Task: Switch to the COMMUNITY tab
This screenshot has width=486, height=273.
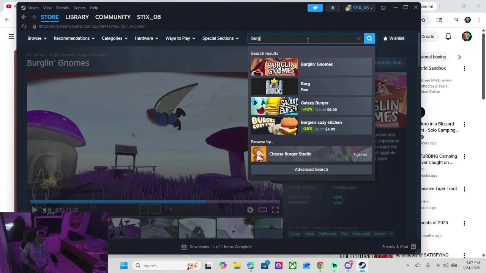Action: coord(113,17)
